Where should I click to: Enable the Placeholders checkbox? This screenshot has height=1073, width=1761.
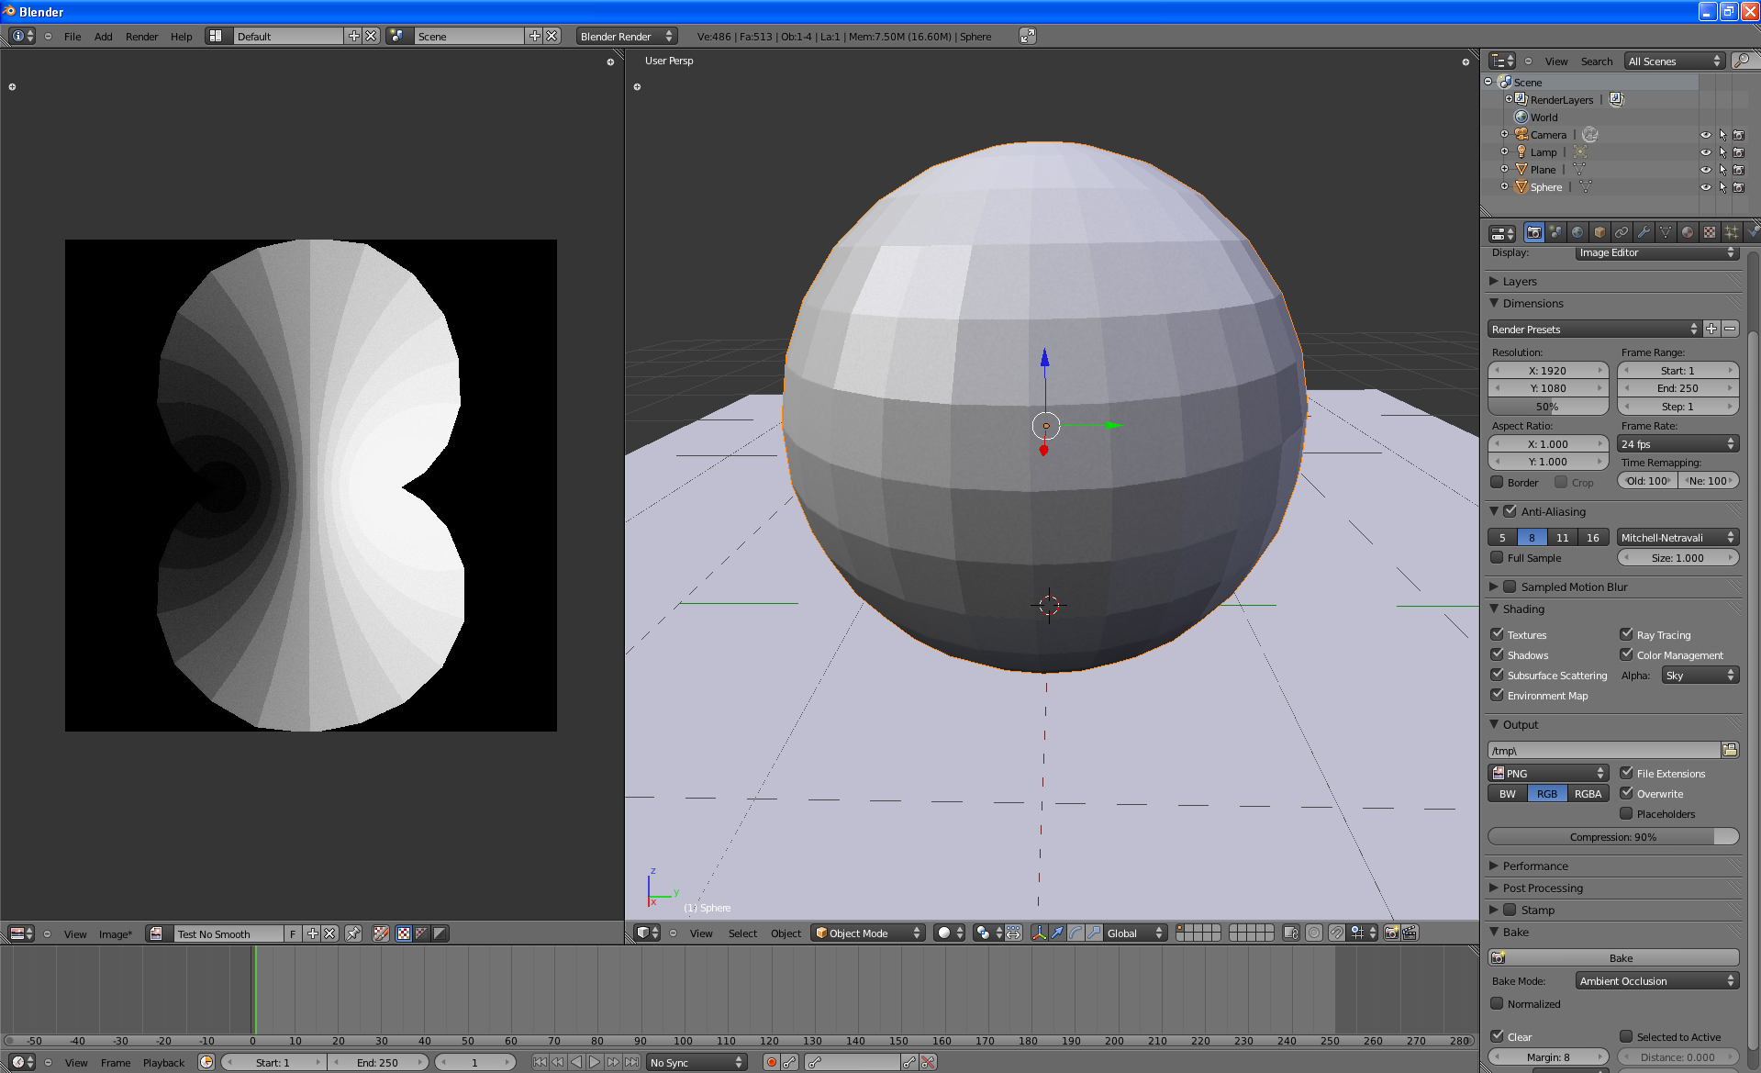pos(1626,813)
